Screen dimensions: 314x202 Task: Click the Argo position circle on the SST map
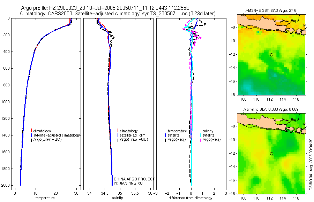point(271,55)
